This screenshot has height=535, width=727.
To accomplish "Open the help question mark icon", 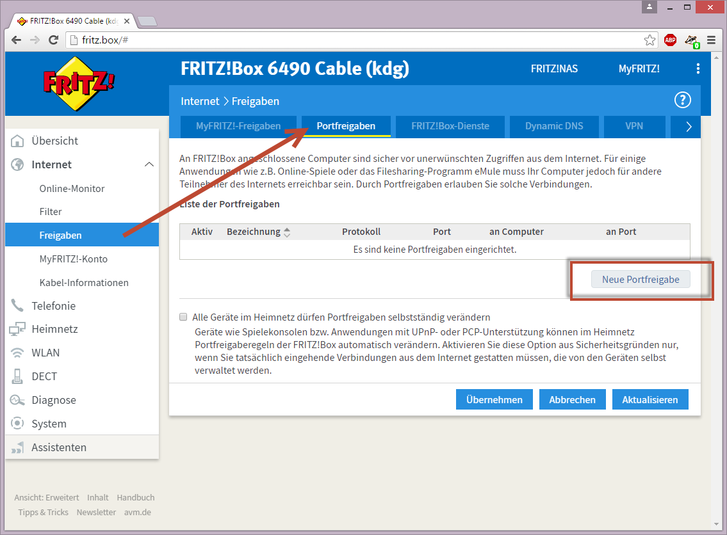I will click(683, 100).
